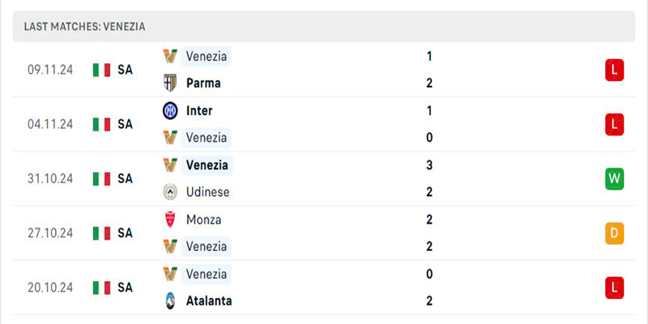Click the Parma club crest
The image size is (648, 324).
(x=170, y=83)
